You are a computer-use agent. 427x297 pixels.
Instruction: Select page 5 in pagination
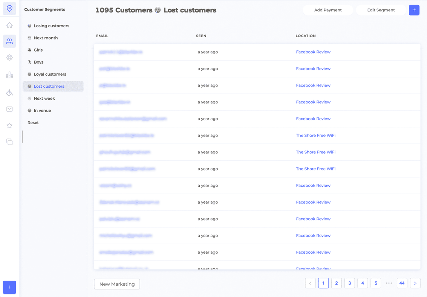click(x=375, y=283)
